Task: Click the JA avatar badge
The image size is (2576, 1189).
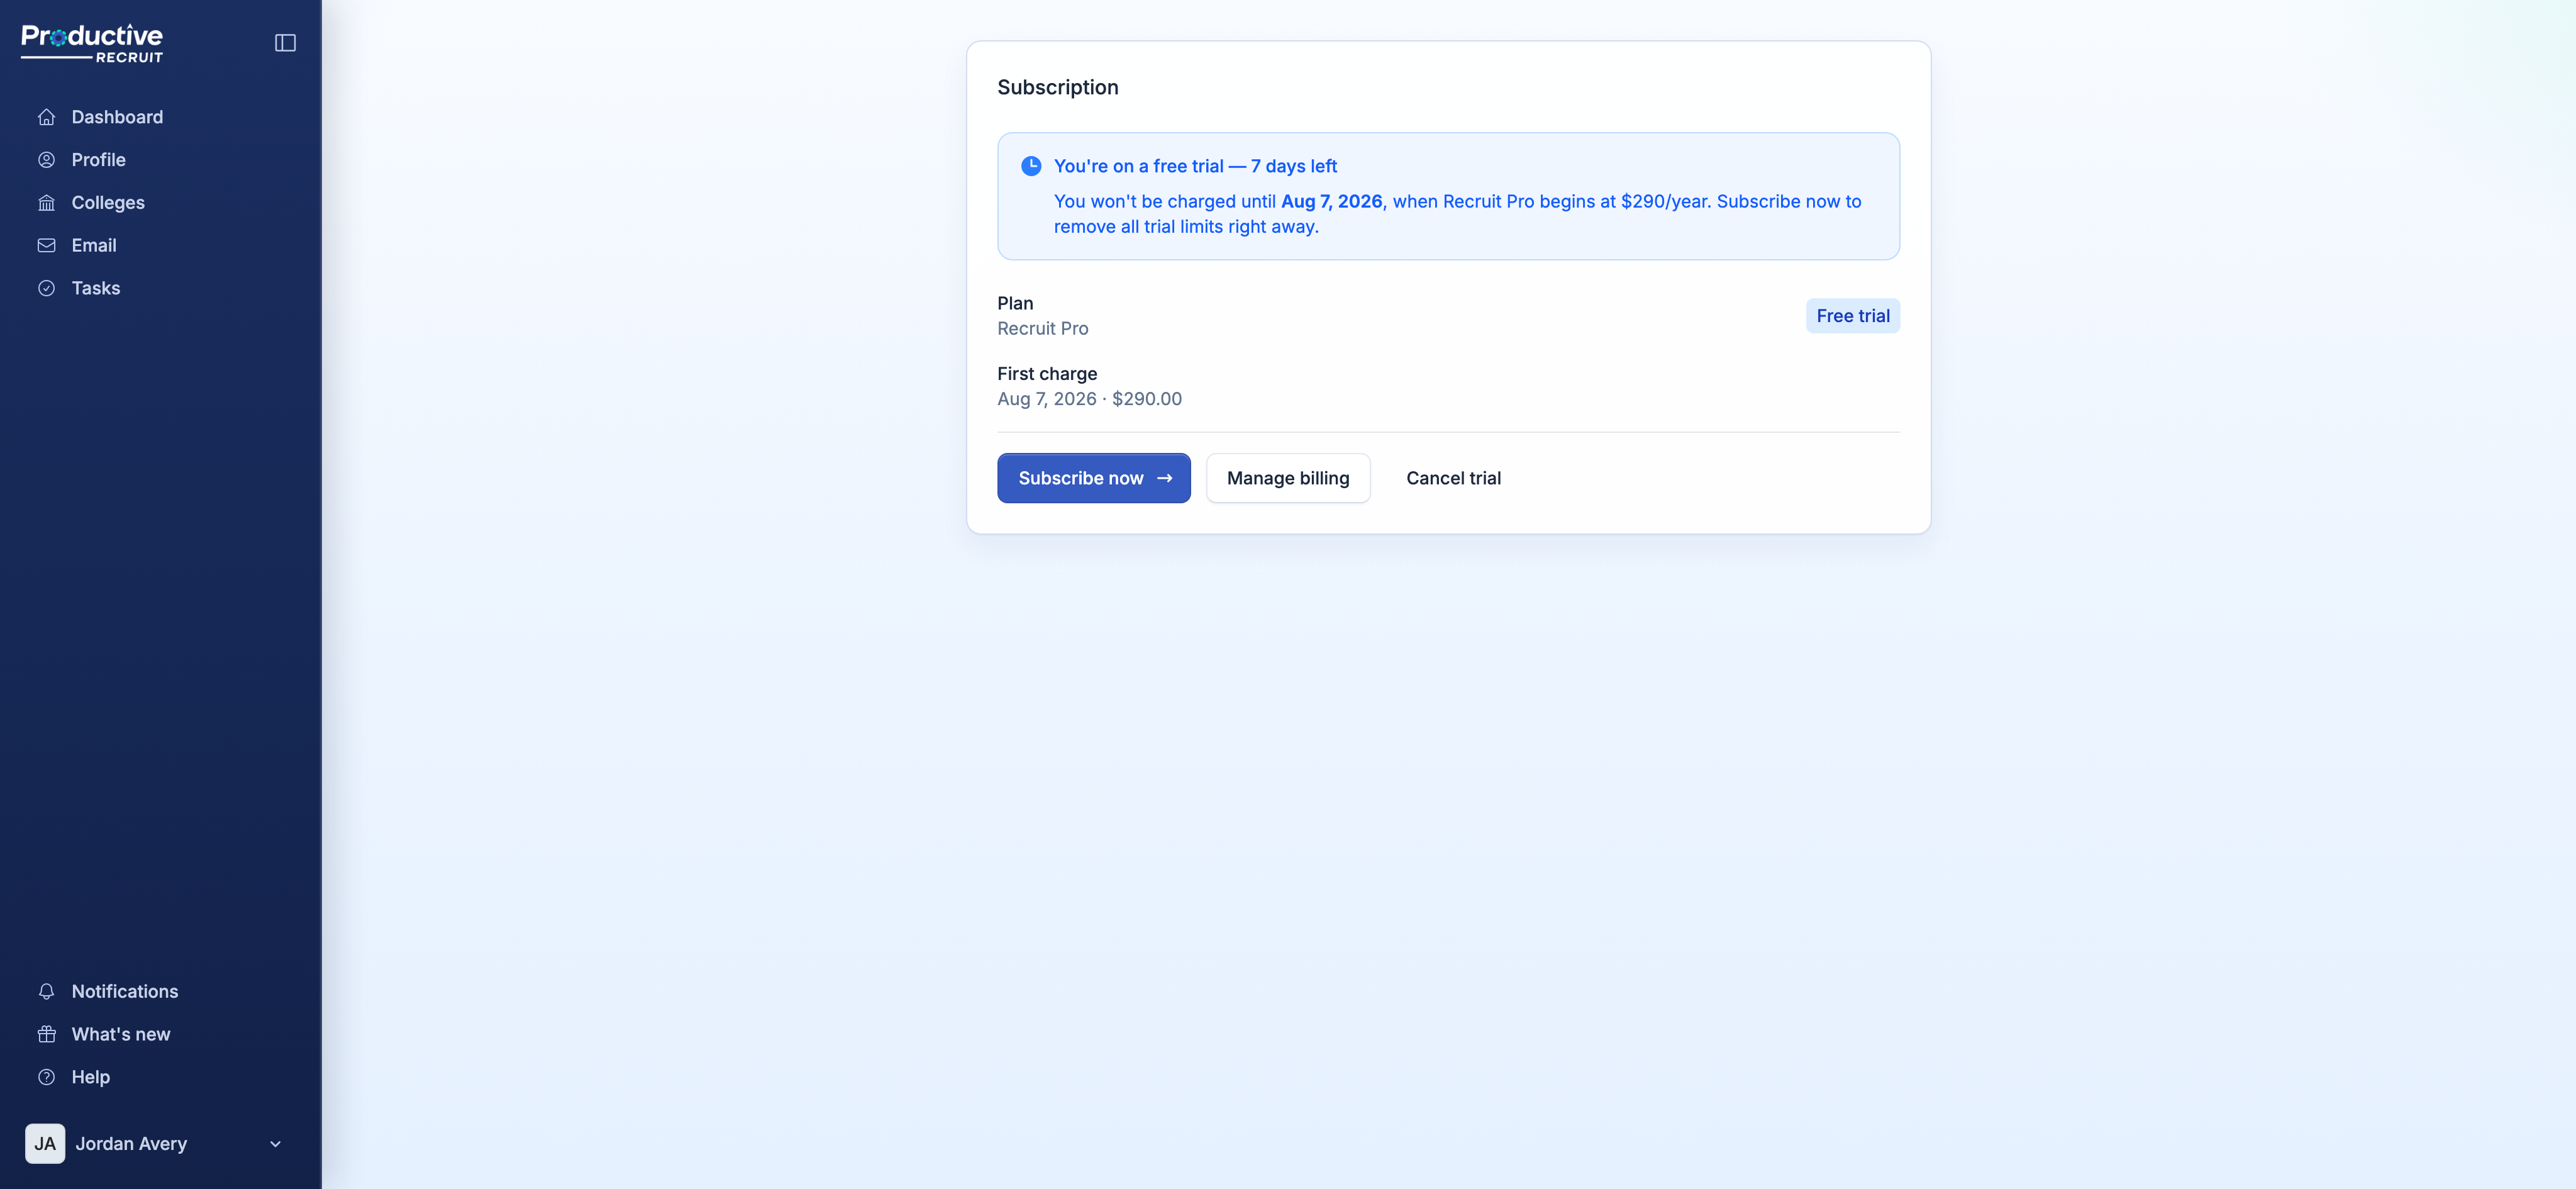Action: (x=45, y=1143)
